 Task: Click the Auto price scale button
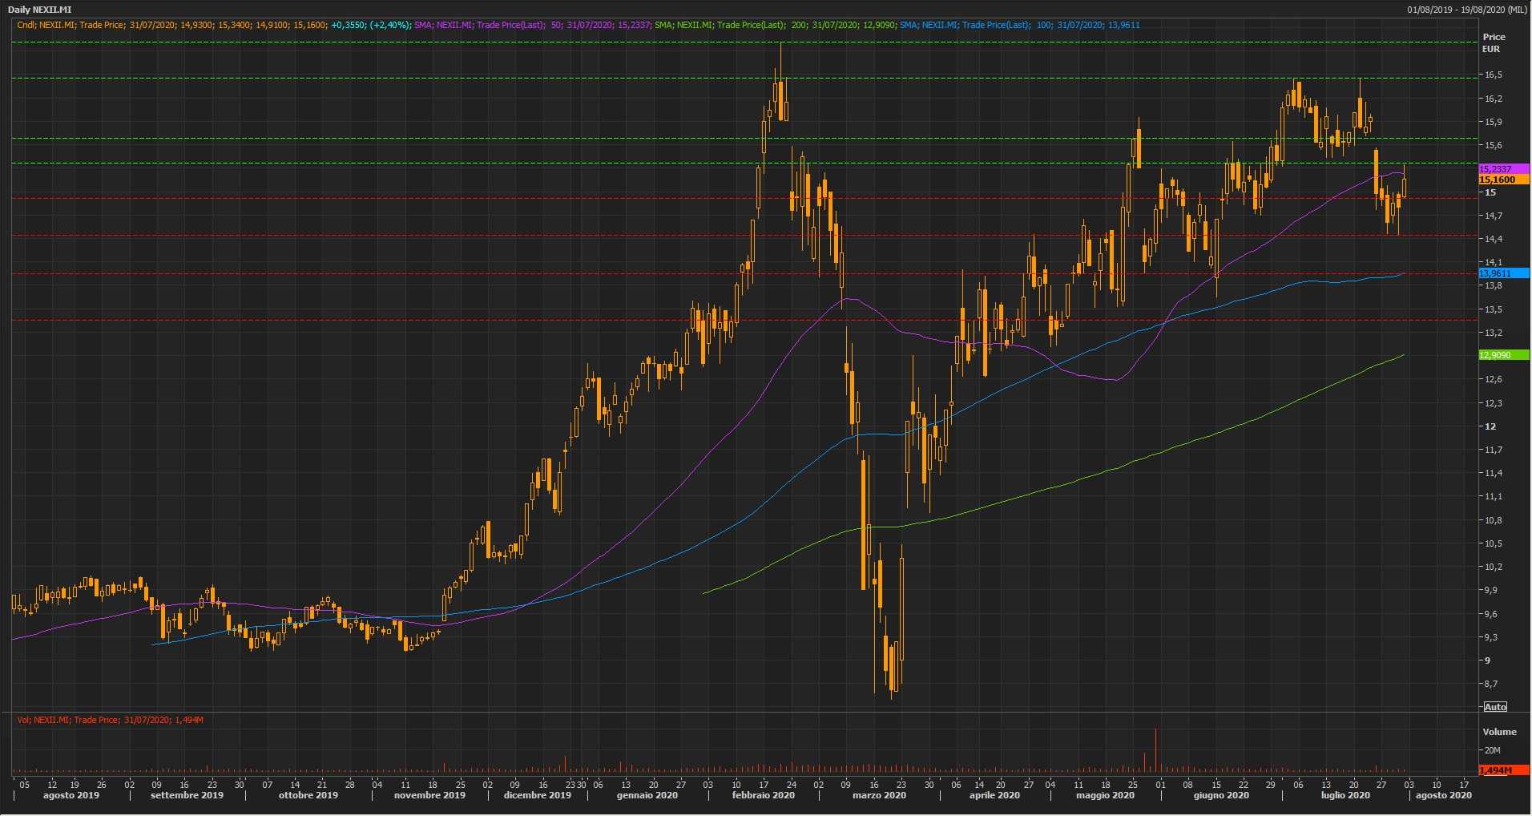pyautogui.click(x=1495, y=707)
